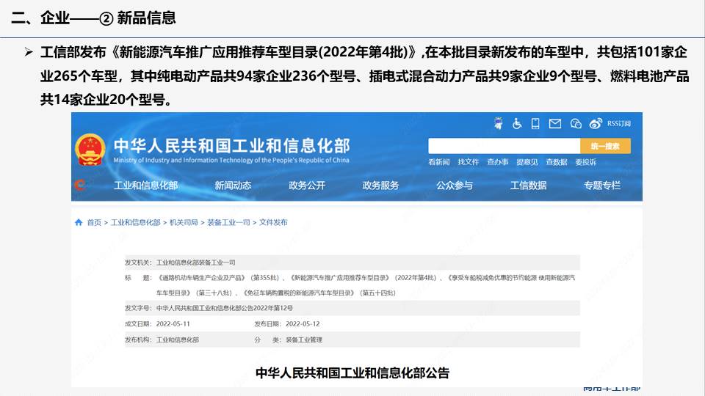Image resolution: width=705 pixels, height=396 pixels.
Task: Select the 新闻动态 navigation tab
Action: tap(233, 185)
